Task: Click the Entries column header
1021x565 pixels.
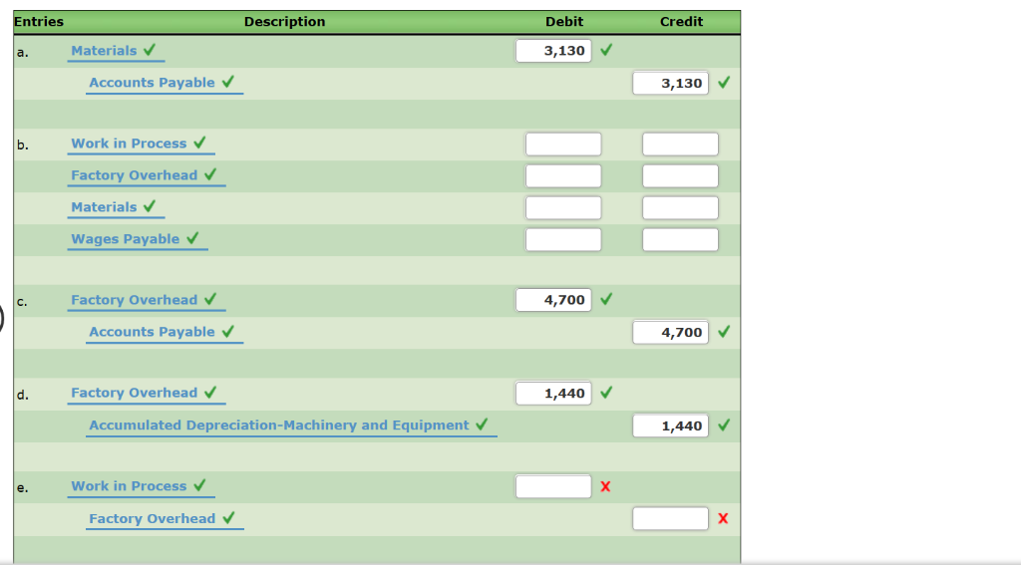Action: point(39,22)
